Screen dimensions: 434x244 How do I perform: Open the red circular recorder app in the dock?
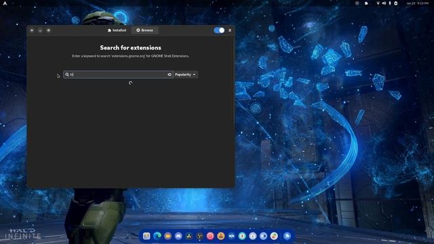coord(210,236)
